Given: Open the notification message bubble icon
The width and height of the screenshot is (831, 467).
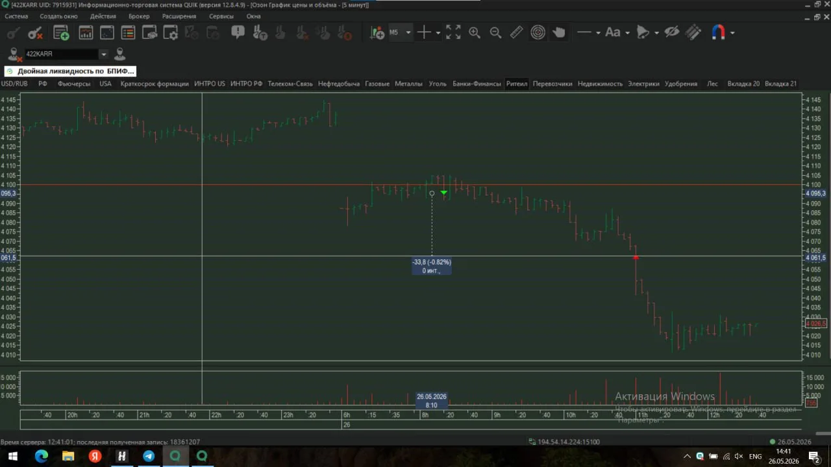Looking at the screenshot, I should click(x=238, y=32).
